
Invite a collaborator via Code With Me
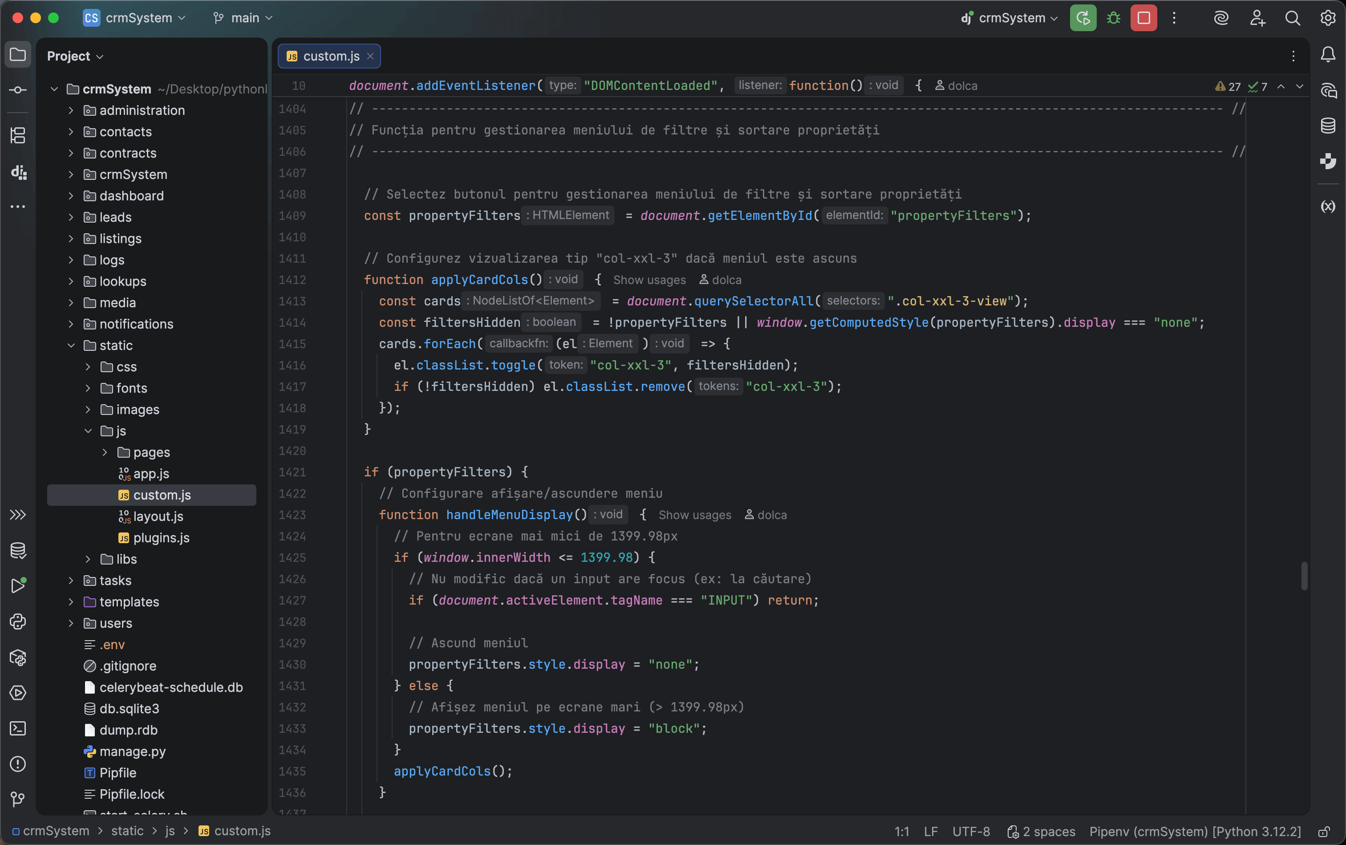[x=1257, y=17]
